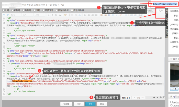Justify text alignment
Viewport: 179px width, 107px height.
click(x=96, y=15)
